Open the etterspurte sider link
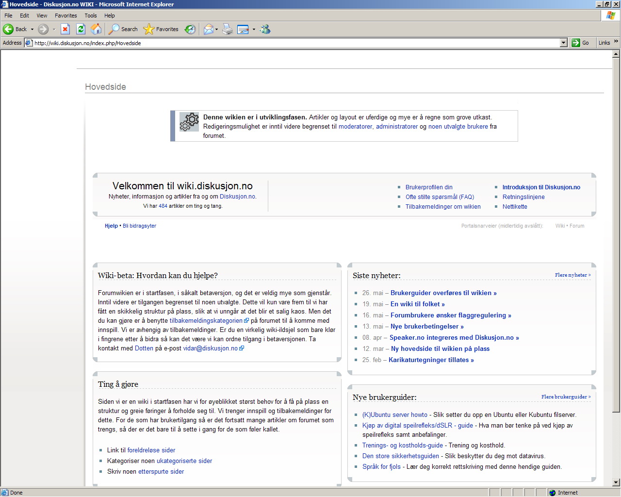This screenshot has height=497, width=621. [161, 472]
